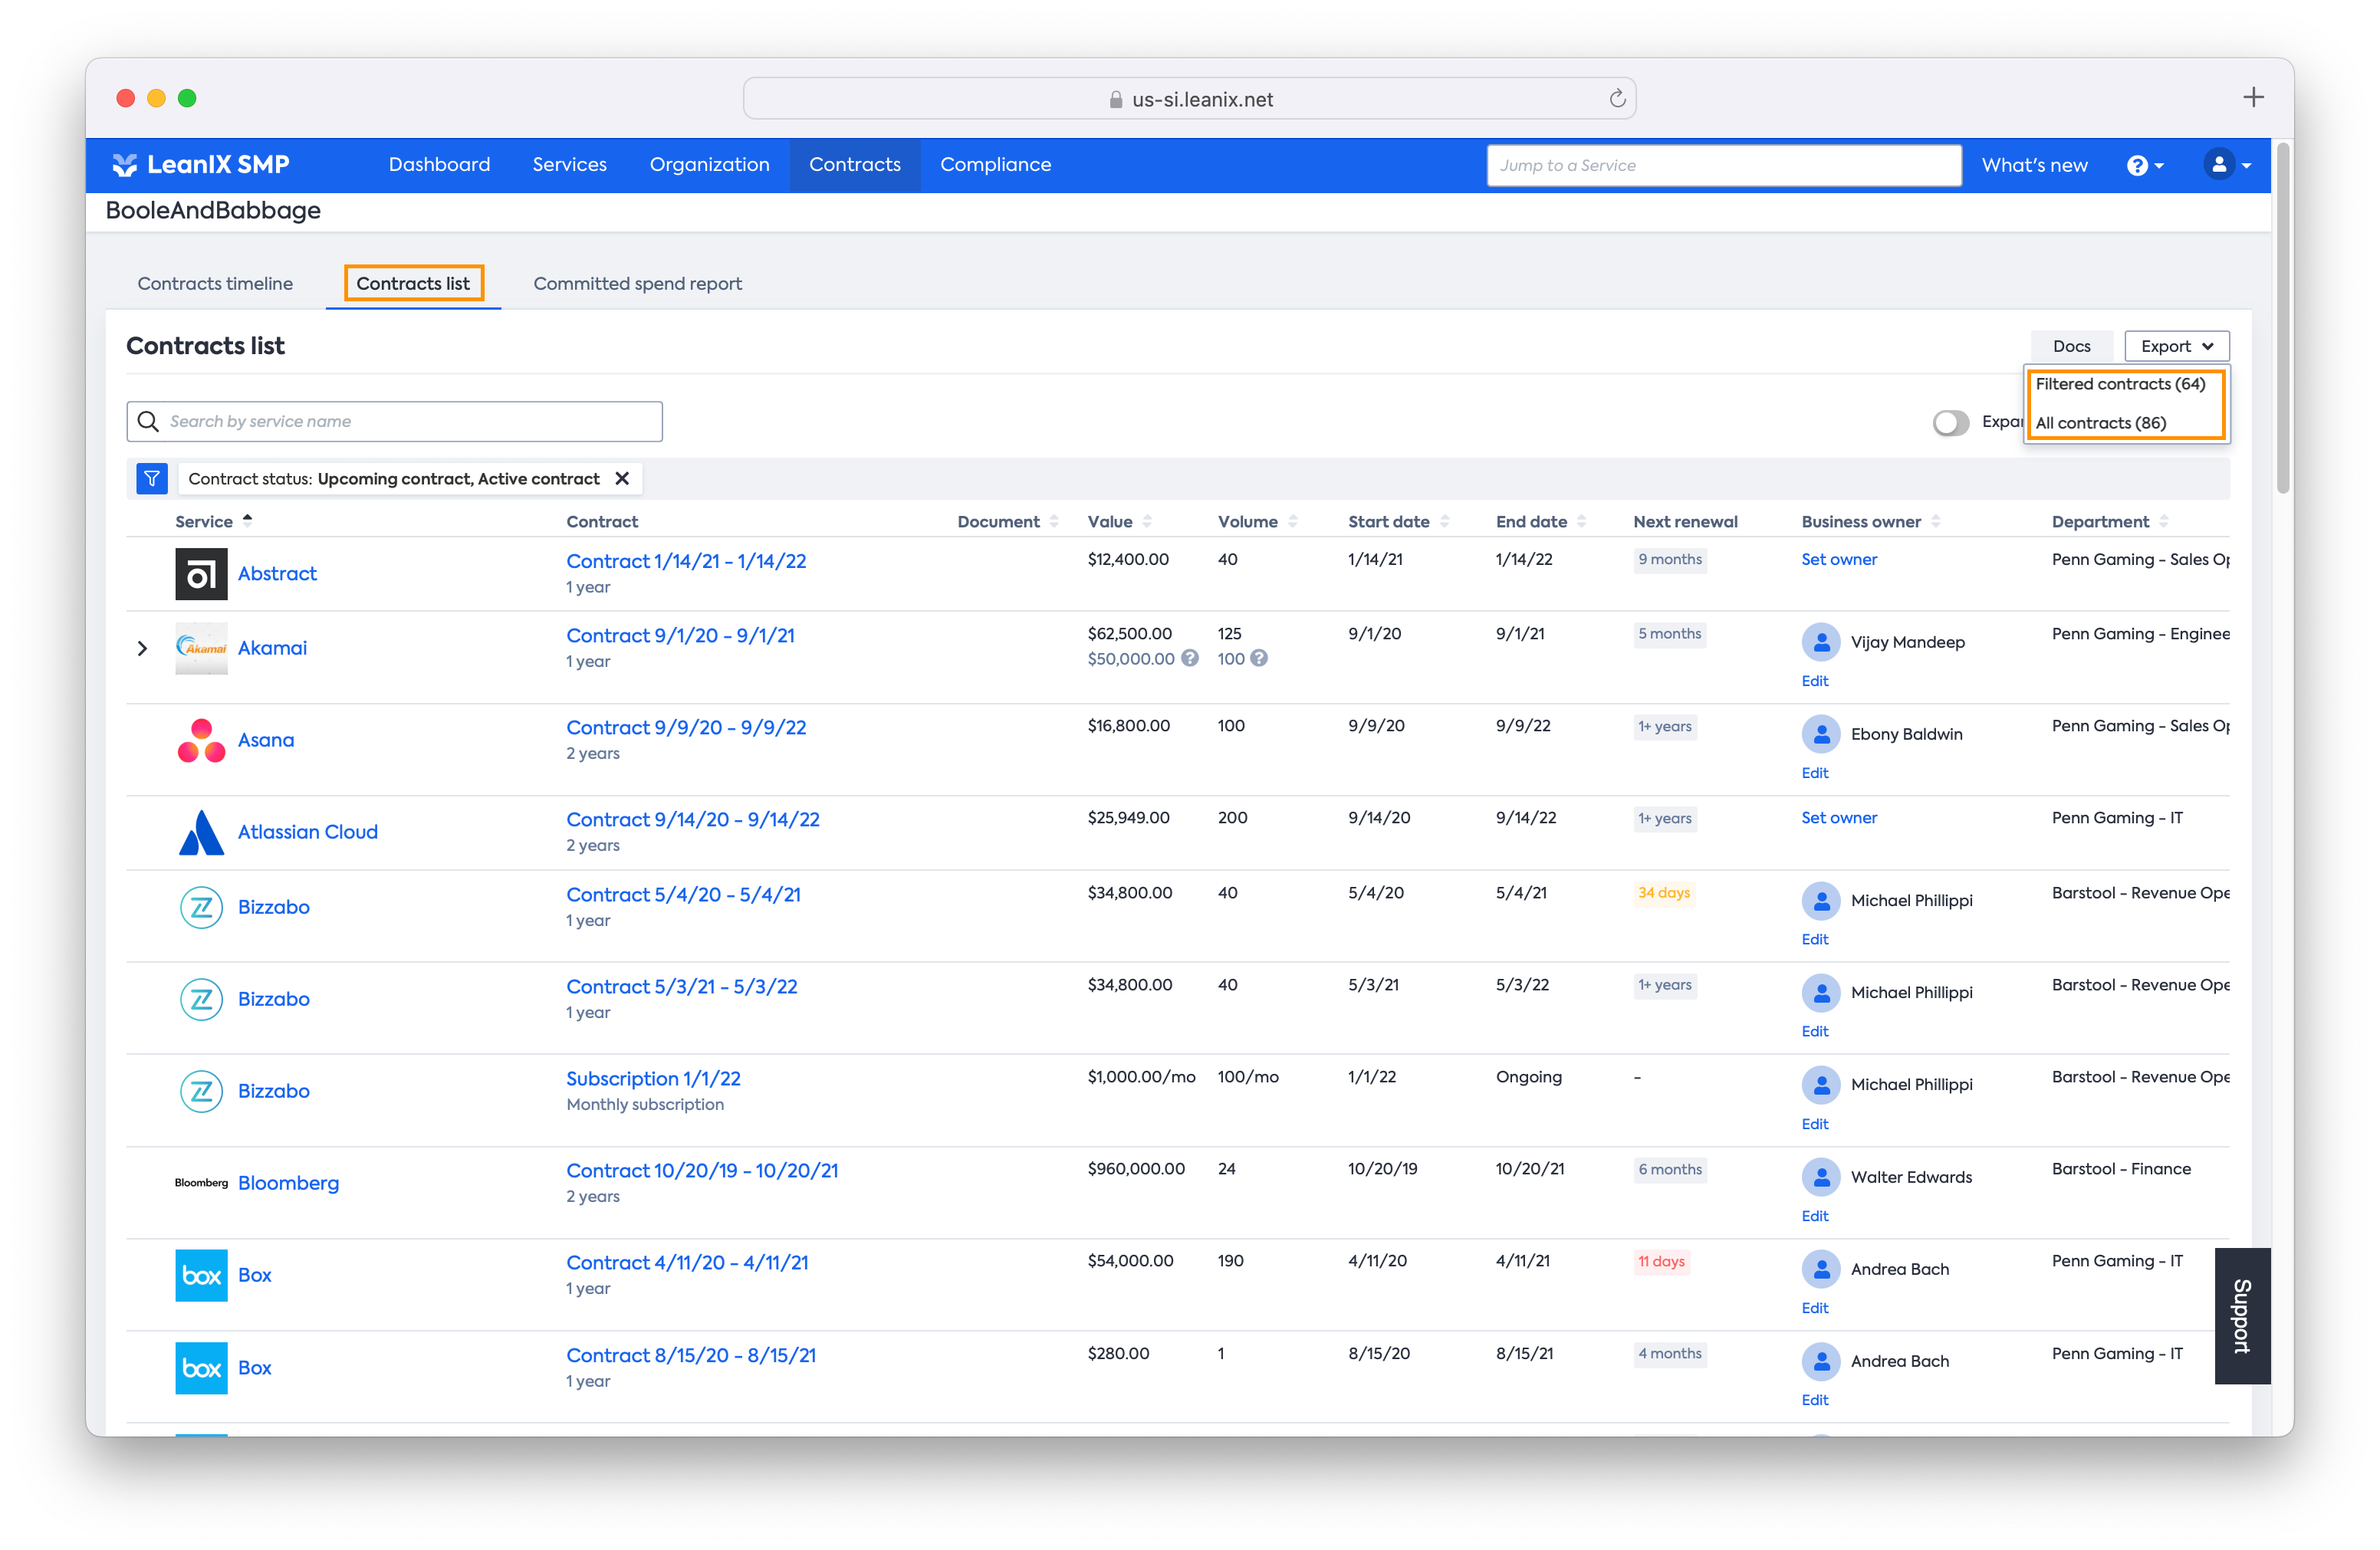Select the Contracts list tab
This screenshot has width=2380, height=1550.
[x=413, y=283]
